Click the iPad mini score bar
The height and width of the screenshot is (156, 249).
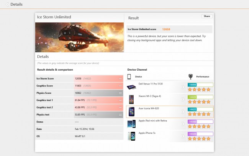200,122
